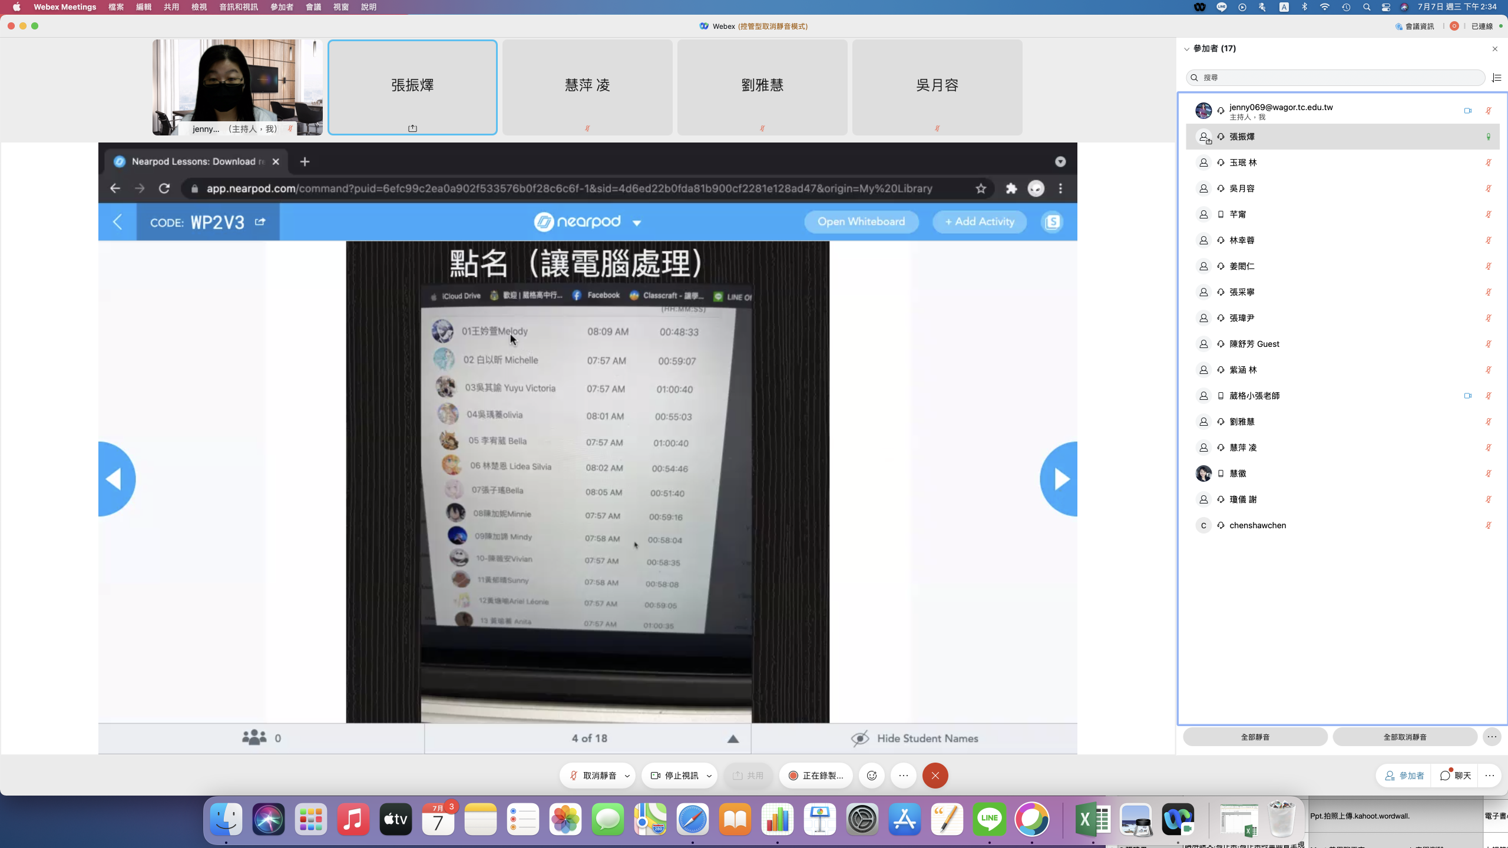Click the 全部靜音 button

(1255, 737)
